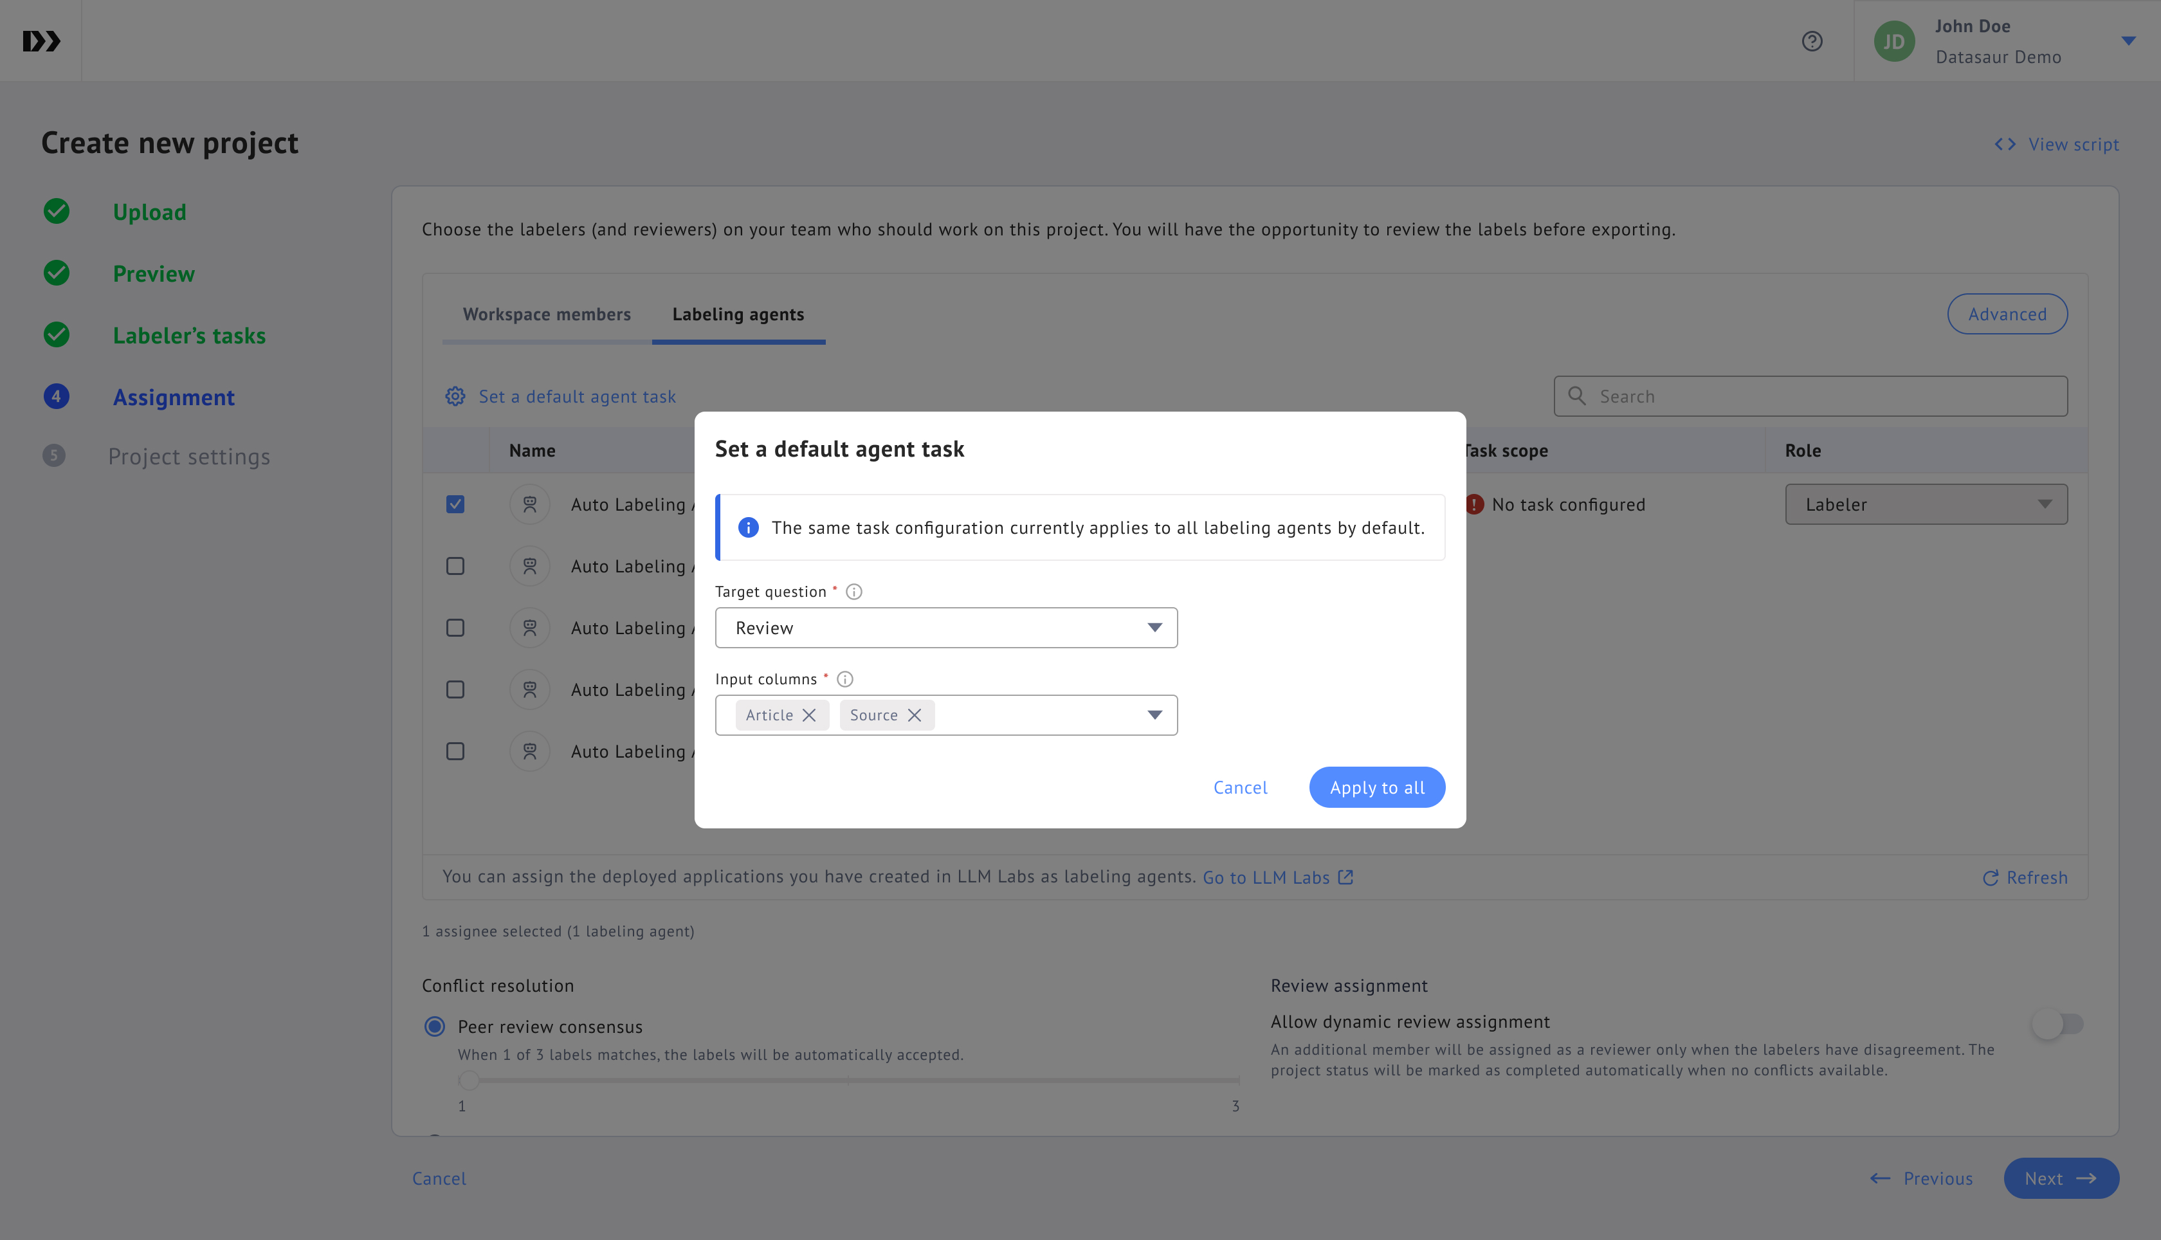Image resolution: width=2161 pixels, height=1240 pixels.
Task: Select the Labeling agents tab
Action: (x=737, y=315)
